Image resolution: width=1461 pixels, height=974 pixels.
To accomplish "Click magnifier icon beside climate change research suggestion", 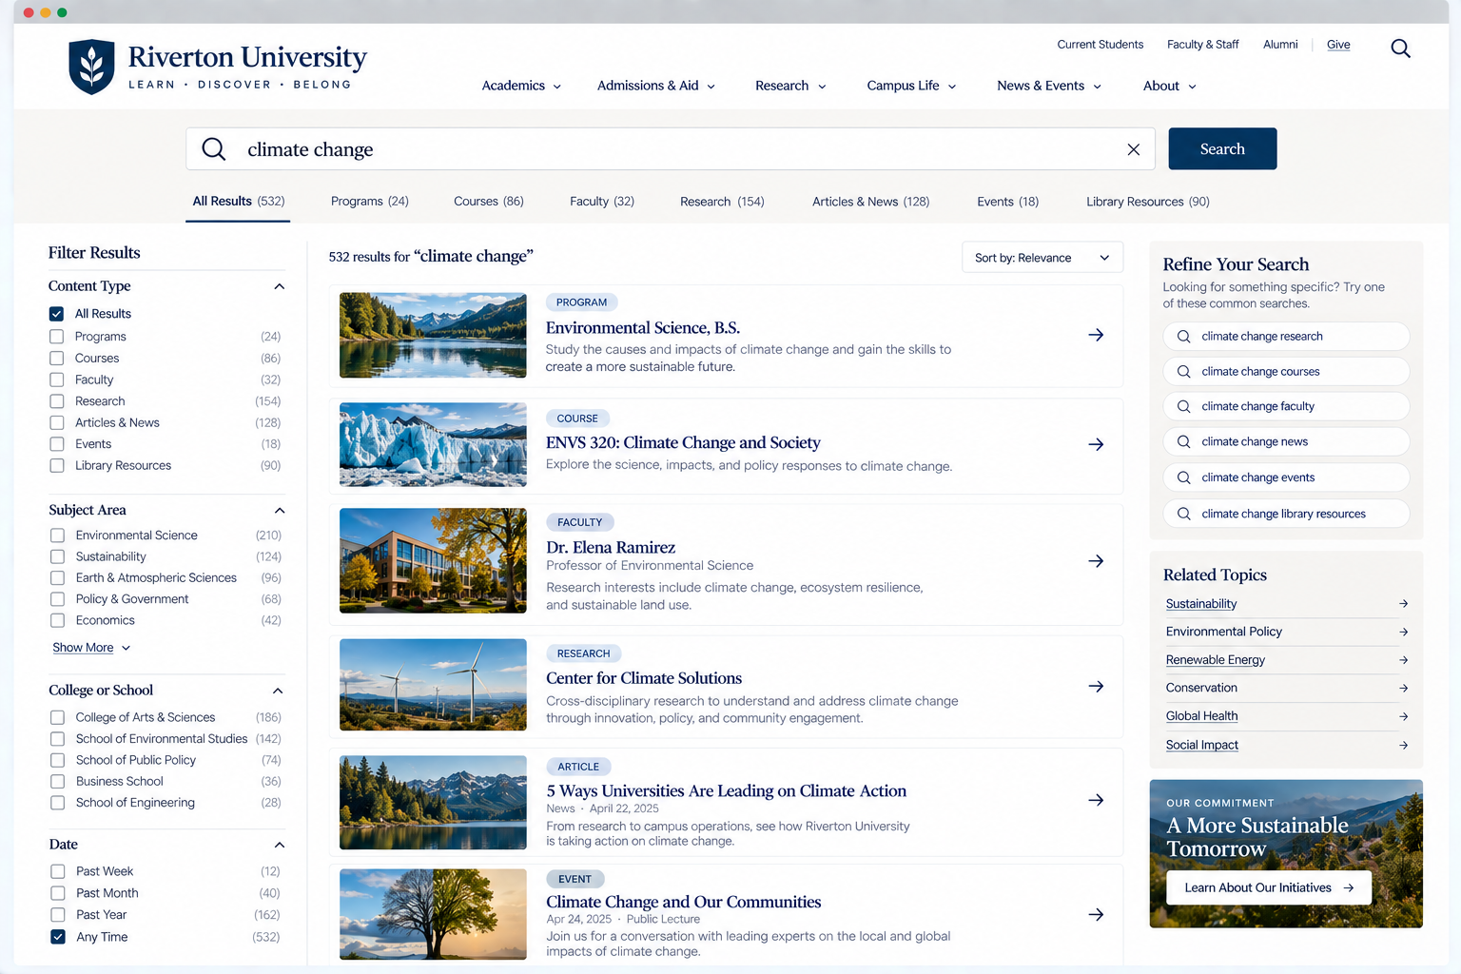I will click(1183, 337).
